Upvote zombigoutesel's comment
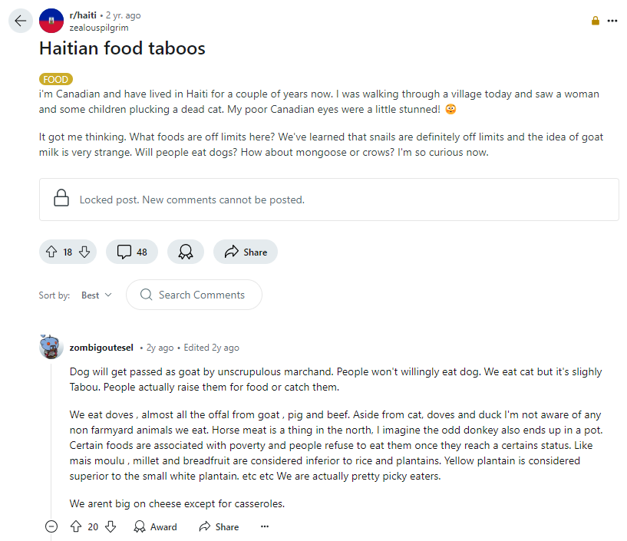 76,526
